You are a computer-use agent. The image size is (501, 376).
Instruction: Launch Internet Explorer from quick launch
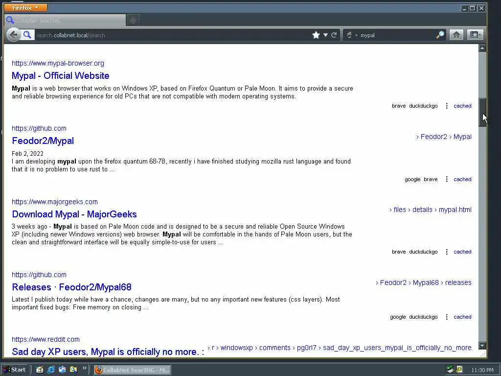pos(51,370)
